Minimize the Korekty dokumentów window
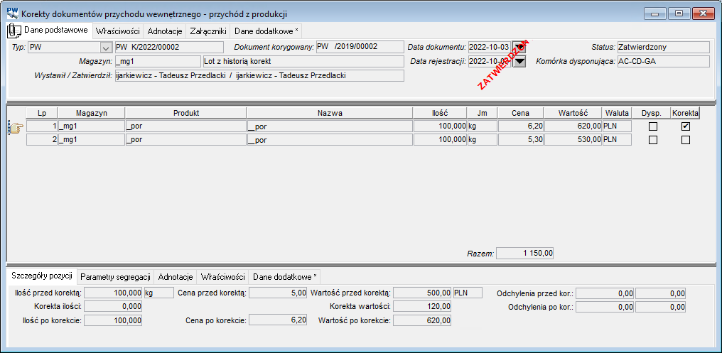This screenshot has width=722, height=353. [654, 13]
